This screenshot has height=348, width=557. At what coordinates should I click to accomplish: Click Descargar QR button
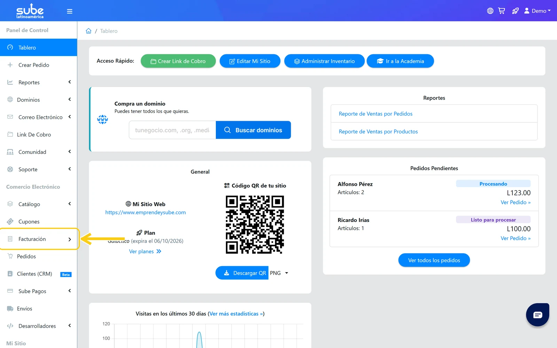tap(242, 273)
